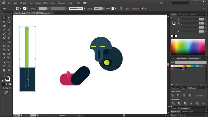Viewport: 208px width, 117px height.
Task: Choose the Lasso tool
Action: pyautogui.click(x=9, y=22)
